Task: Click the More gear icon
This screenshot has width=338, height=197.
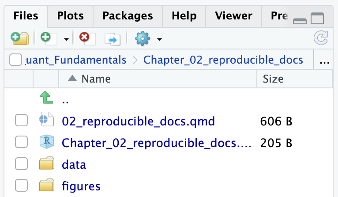Action: [x=143, y=38]
